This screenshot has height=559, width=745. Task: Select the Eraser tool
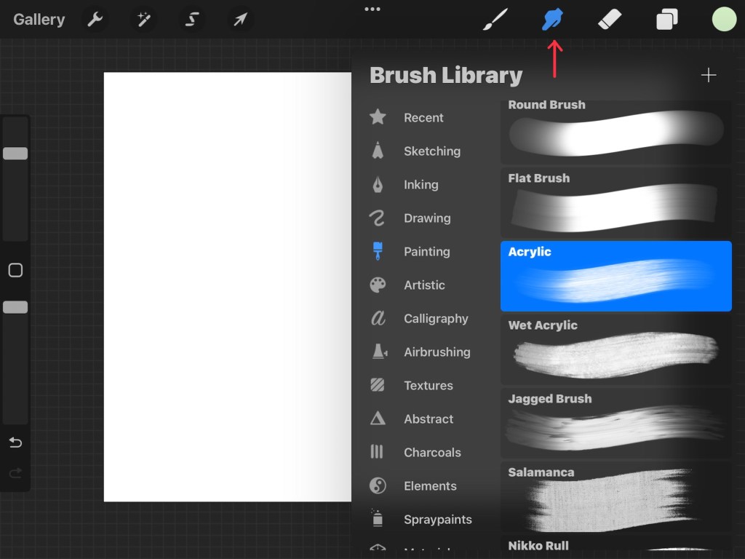[609, 20]
